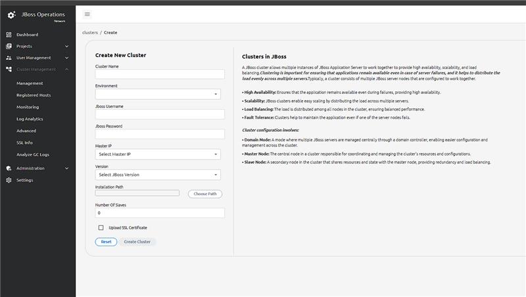Open the Projects menu item
Image resolution: width=526 pixels, height=297 pixels.
[x=24, y=46]
